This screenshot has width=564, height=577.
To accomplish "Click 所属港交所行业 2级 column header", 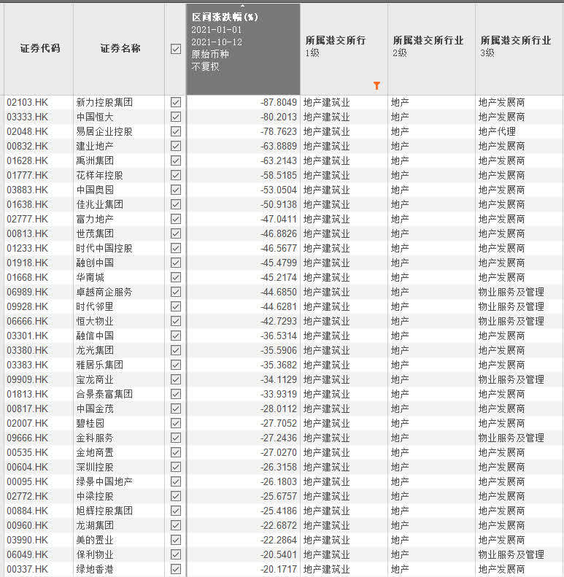I will (431, 49).
